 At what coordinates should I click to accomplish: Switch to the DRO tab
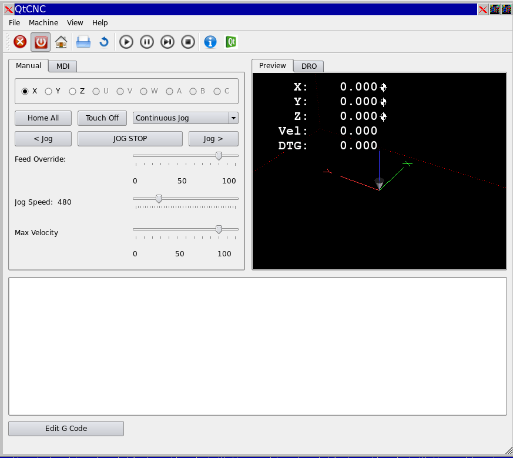click(309, 66)
